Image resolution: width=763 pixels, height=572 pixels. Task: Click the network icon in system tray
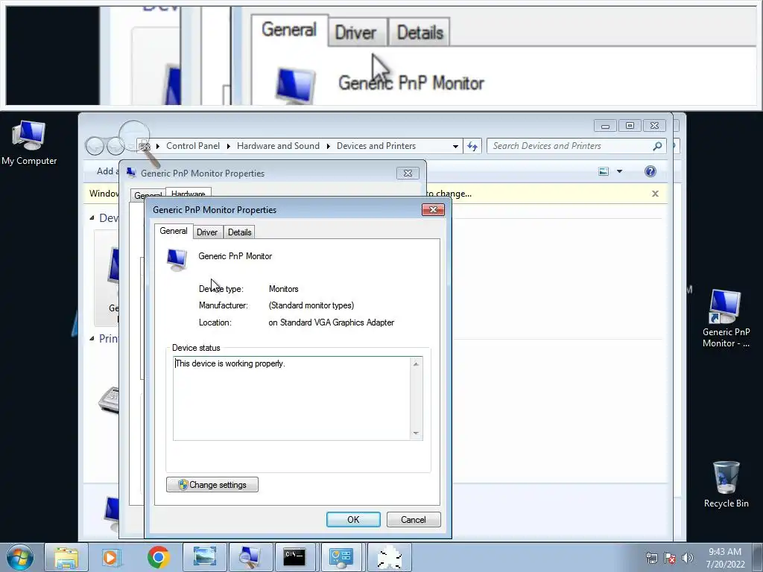pyautogui.click(x=651, y=558)
